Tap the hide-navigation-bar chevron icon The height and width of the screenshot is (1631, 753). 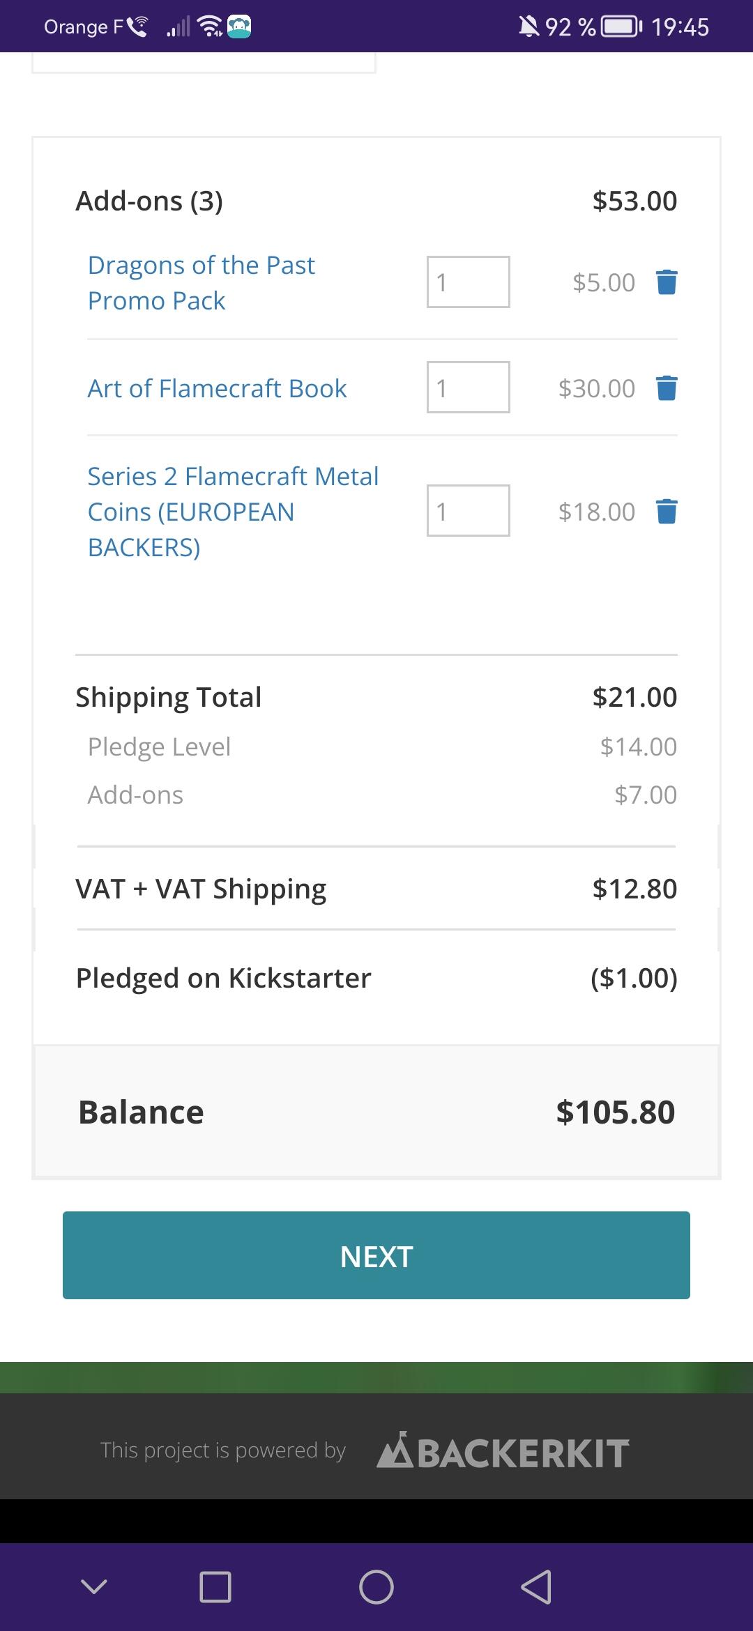coord(94,1587)
